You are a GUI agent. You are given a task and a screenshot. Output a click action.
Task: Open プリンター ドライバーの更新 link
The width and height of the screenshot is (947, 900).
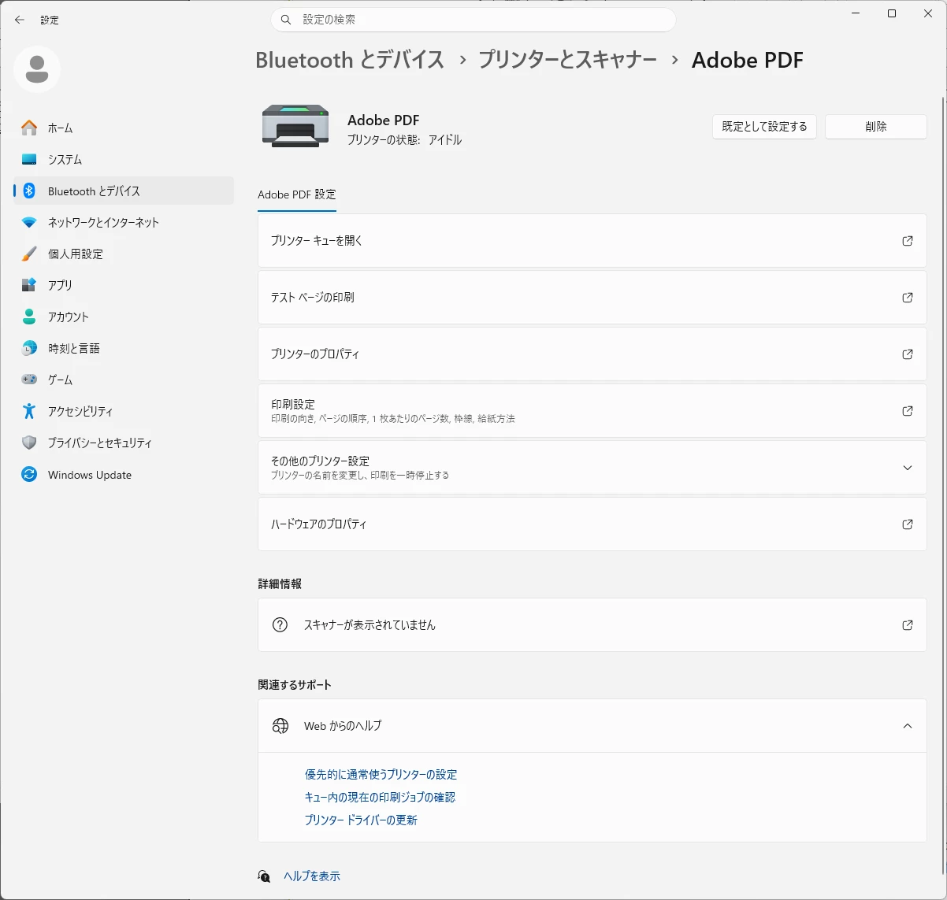point(361,820)
